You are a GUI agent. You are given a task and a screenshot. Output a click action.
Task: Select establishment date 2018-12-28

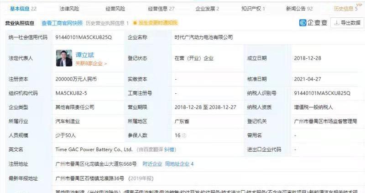tap(308, 58)
